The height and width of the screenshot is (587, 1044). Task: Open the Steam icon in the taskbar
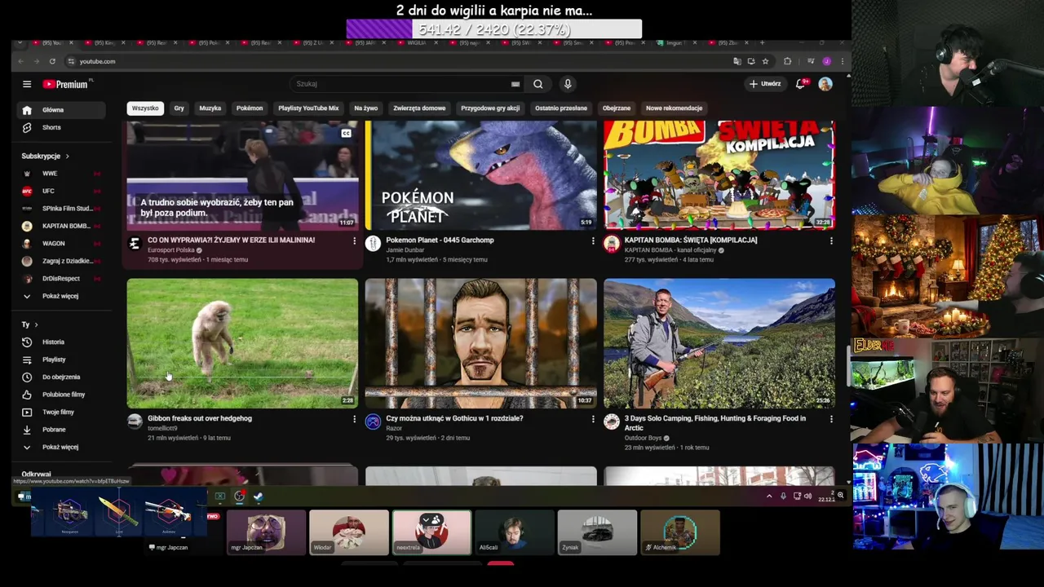pyautogui.click(x=258, y=496)
